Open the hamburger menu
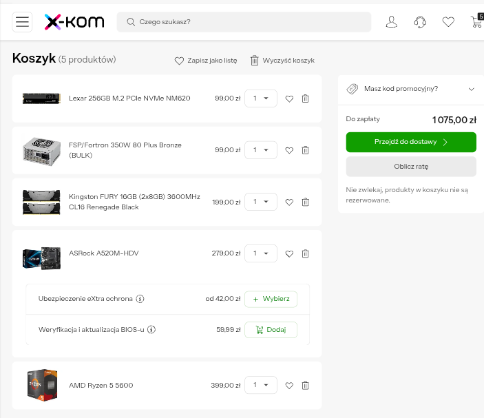Image resolution: width=484 pixels, height=418 pixels. pos(23,22)
